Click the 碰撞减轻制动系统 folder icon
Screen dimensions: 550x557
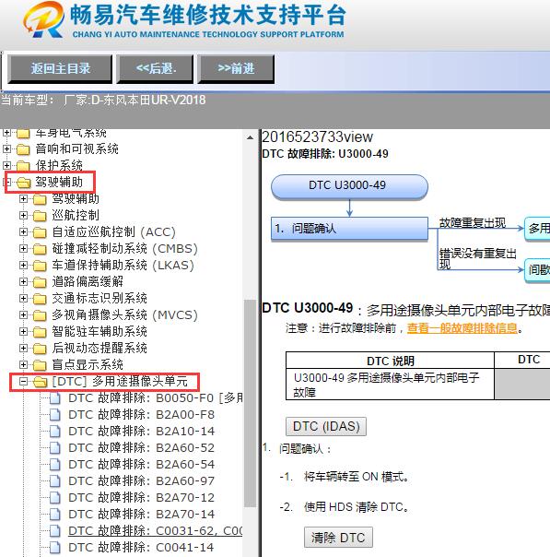[40, 249]
